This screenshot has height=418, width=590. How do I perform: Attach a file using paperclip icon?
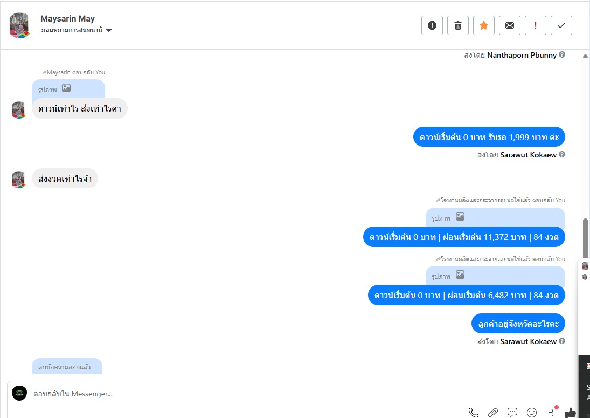pos(493,413)
